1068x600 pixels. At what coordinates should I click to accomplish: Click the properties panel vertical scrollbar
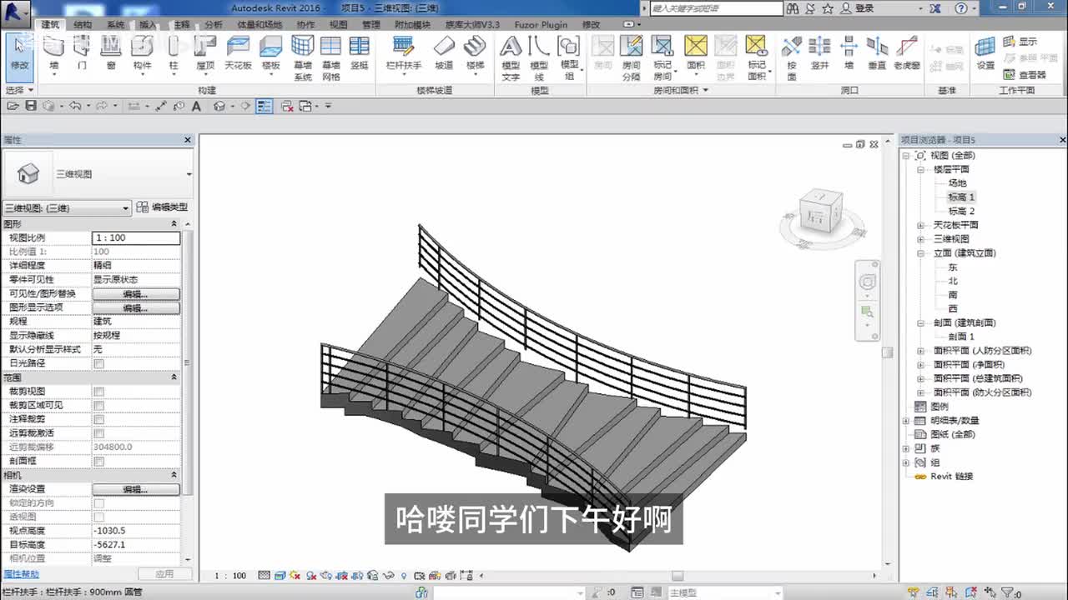(187, 363)
